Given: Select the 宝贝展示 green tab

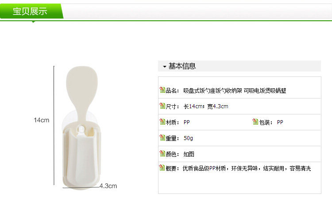Looking at the screenshot, I should point(31,11).
